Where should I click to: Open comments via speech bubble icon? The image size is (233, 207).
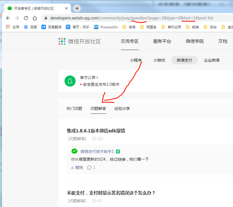point(89,168)
